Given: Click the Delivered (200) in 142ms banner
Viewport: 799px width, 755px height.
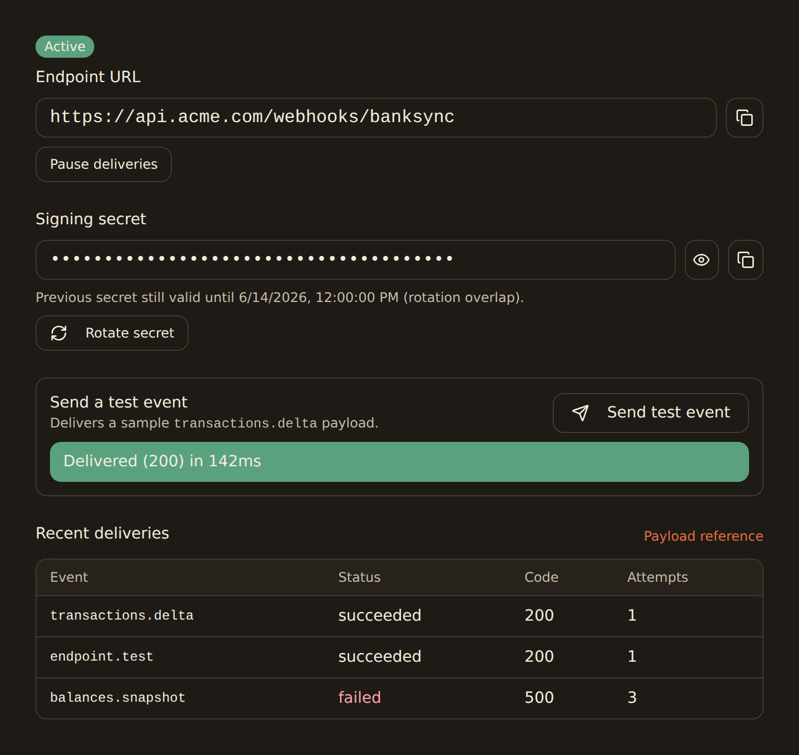Looking at the screenshot, I should tap(399, 462).
